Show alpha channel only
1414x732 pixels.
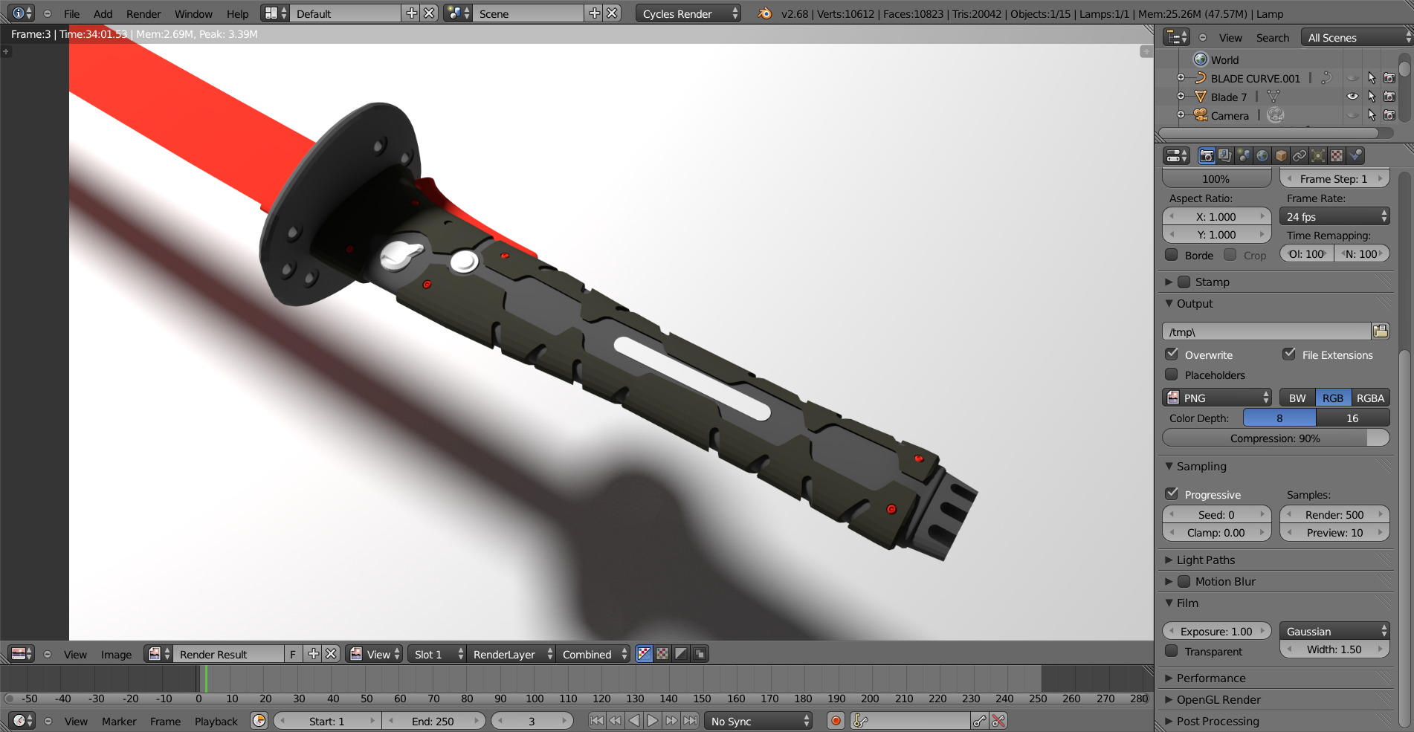(x=681, y=654)
